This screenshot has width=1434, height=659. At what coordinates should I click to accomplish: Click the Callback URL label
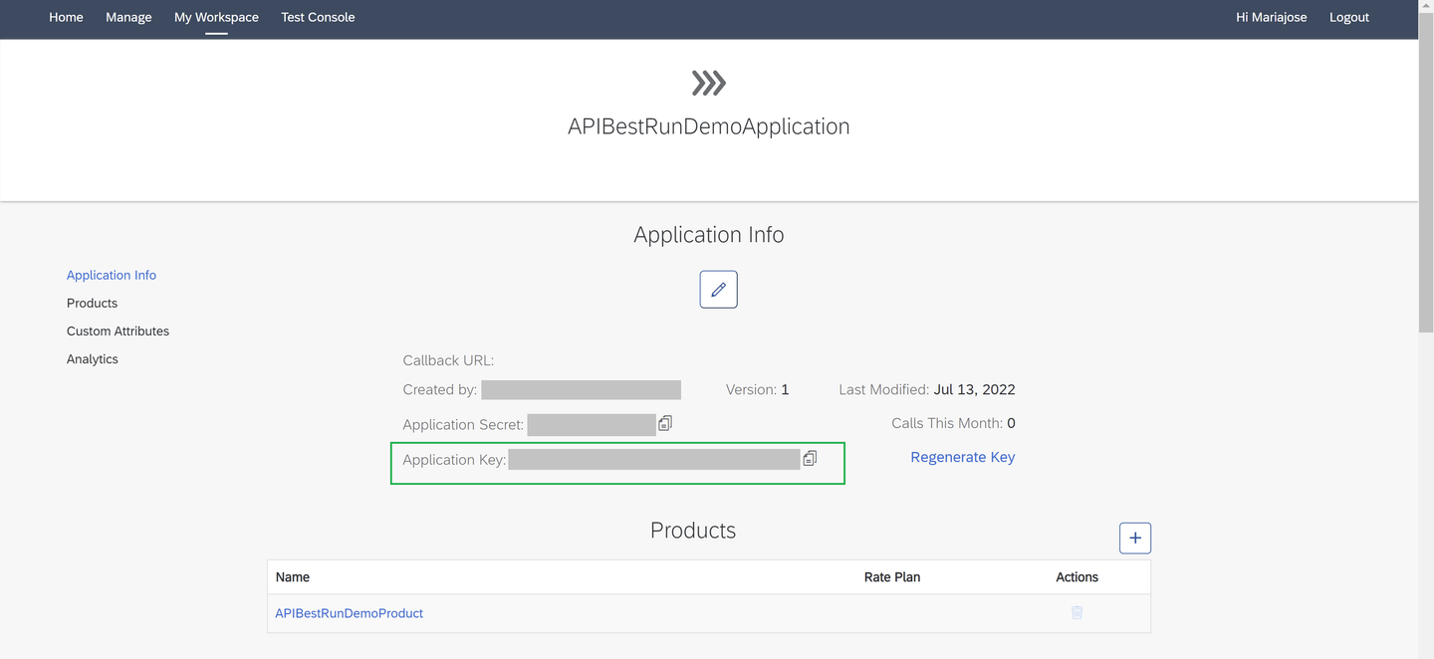click(448, 360)
